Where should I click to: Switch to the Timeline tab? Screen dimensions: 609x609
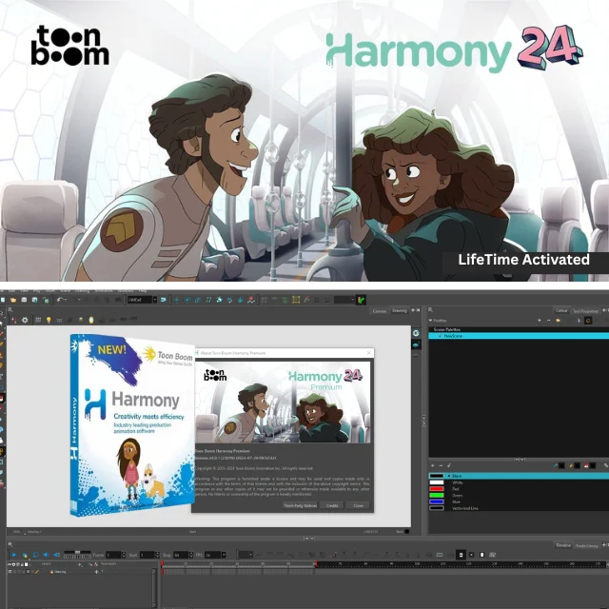(562, 545)
